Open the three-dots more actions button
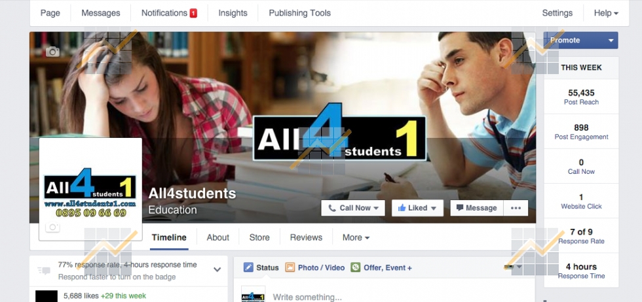642x302 pixels. pos(516,208)
